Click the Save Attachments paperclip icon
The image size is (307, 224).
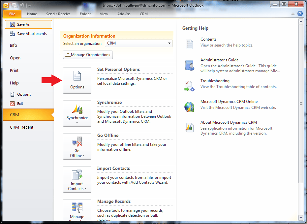[12, 34]
